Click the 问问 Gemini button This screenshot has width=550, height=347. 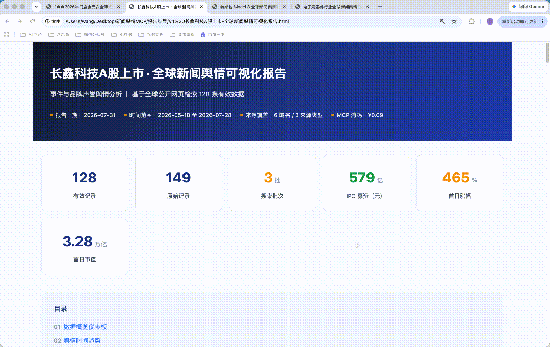[x=528, y=7]
